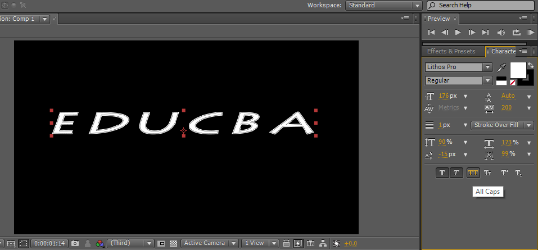Open composition viewer panel menu
Image resolution: width=538 pixels, height=250 pixels.
click(405, 19)
